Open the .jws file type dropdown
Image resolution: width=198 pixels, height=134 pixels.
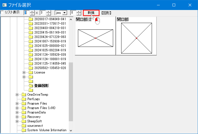(x=65, y=13)
